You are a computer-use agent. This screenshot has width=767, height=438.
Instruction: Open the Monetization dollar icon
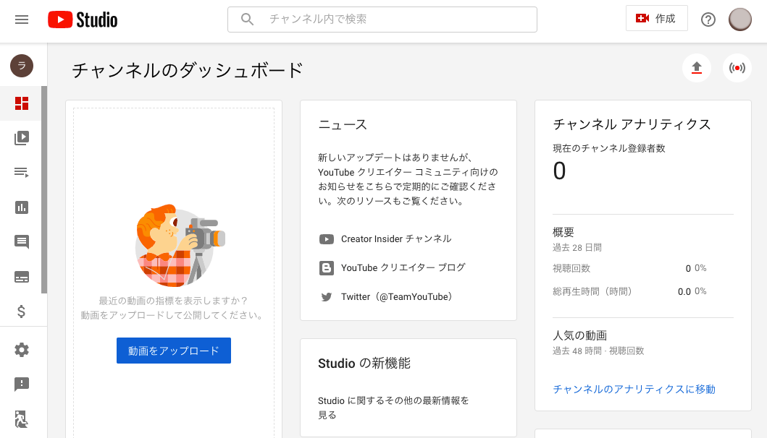[22, 312]
